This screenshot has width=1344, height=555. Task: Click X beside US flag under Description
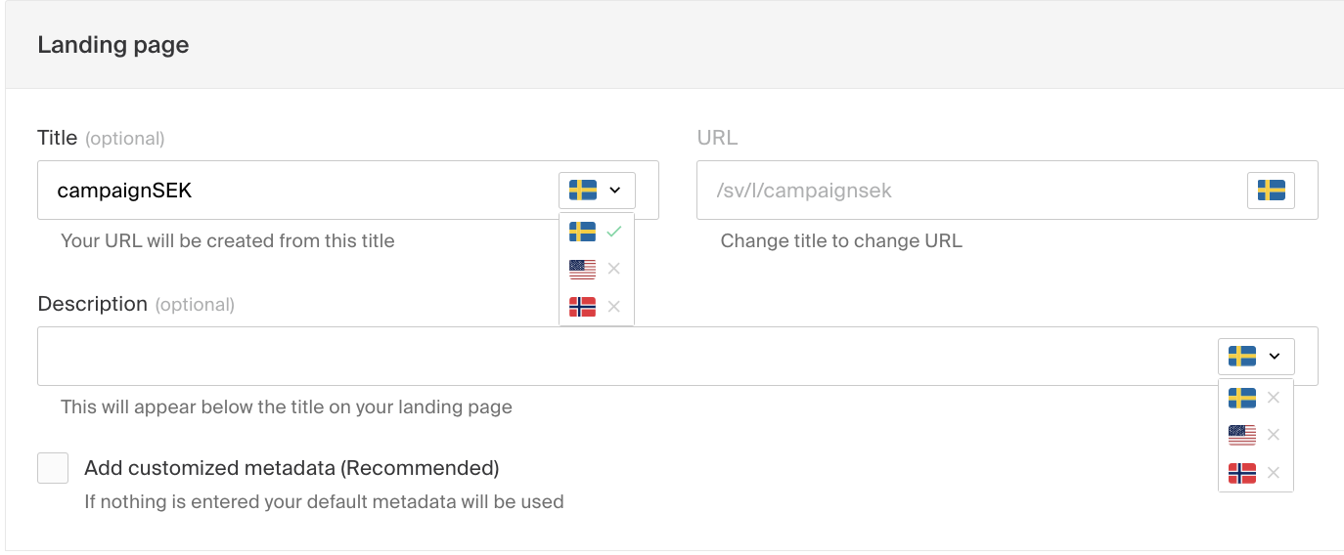(x=1274, y=435)
